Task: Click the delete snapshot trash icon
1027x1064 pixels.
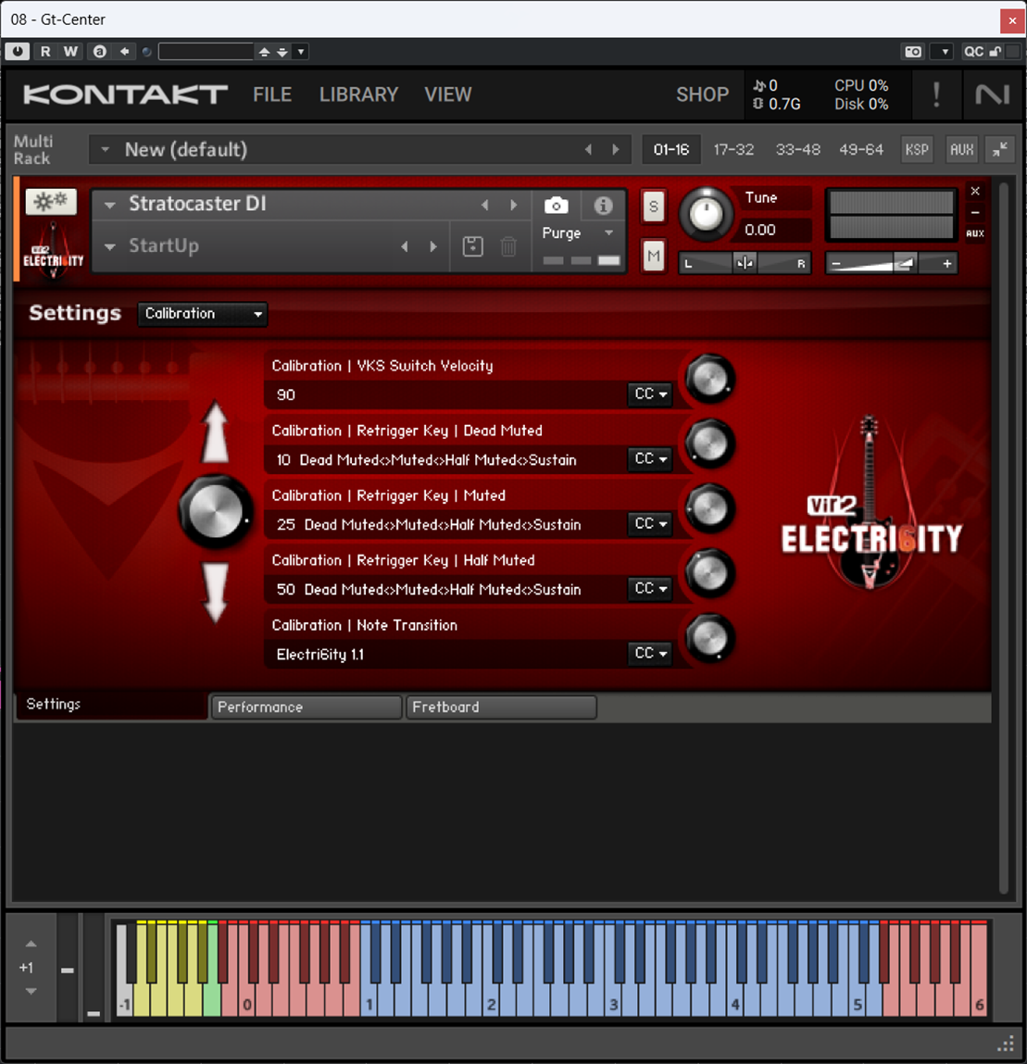Action: (x=508, y=246)
